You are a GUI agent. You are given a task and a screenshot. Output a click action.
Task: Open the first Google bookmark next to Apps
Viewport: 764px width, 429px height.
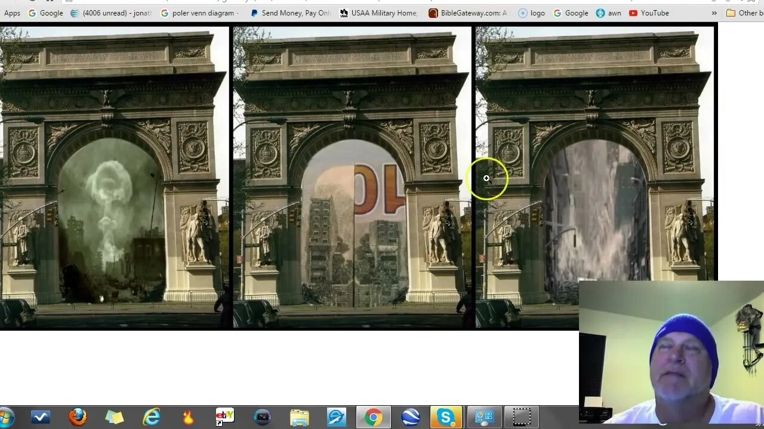[x=45, y=13]
